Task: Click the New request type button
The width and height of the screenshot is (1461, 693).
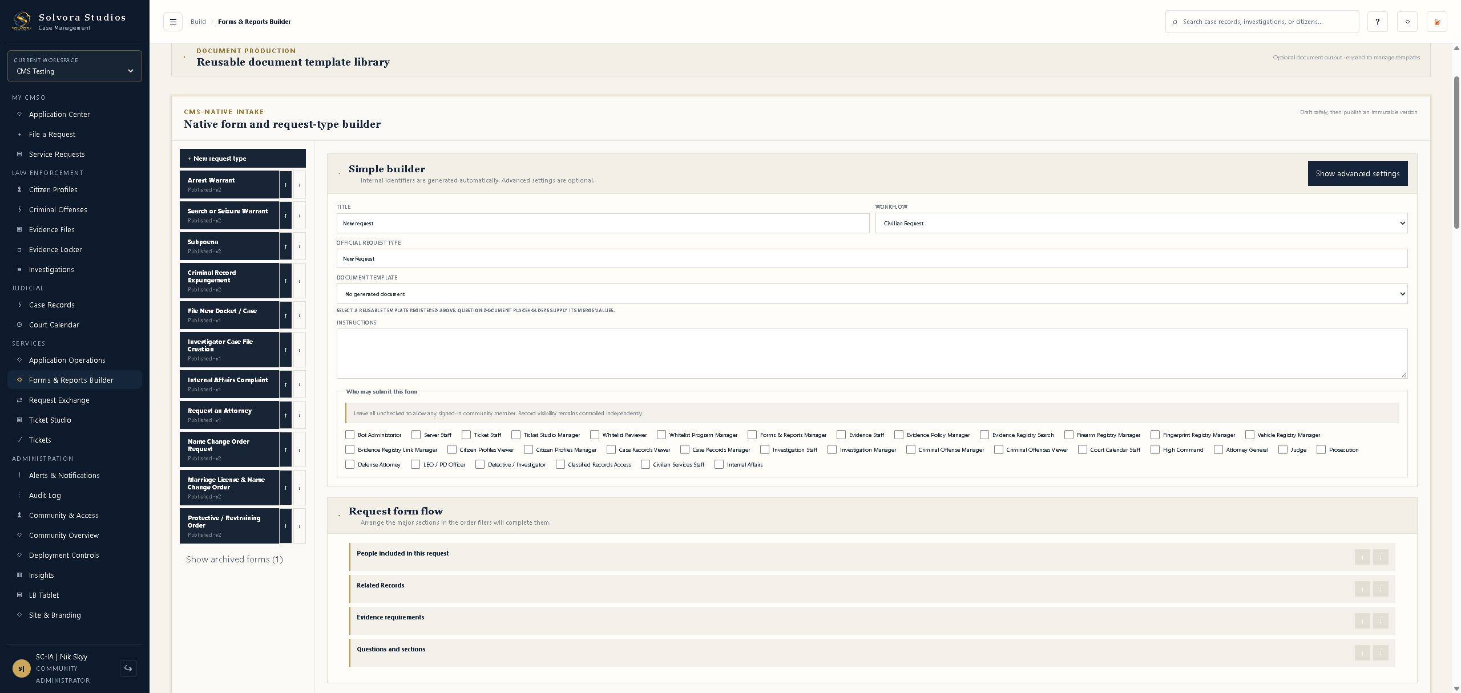Action: (243, 159)
